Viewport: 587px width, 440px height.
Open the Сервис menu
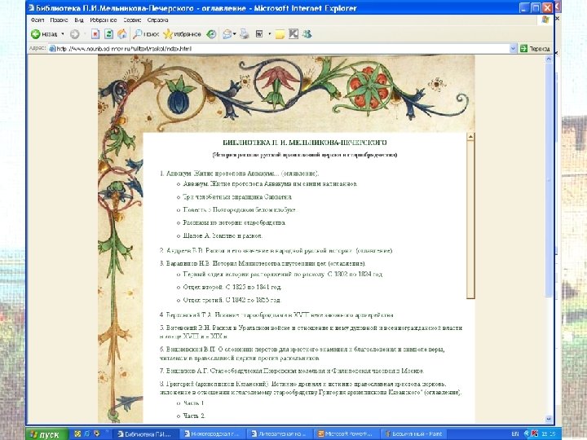pos(132,20)
